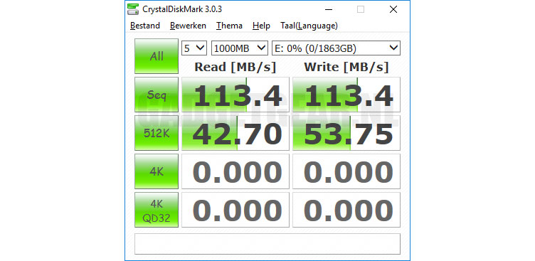Open the Bewerken menu
The height and width of the screenshot is (261, 535).
pos(188,26)
